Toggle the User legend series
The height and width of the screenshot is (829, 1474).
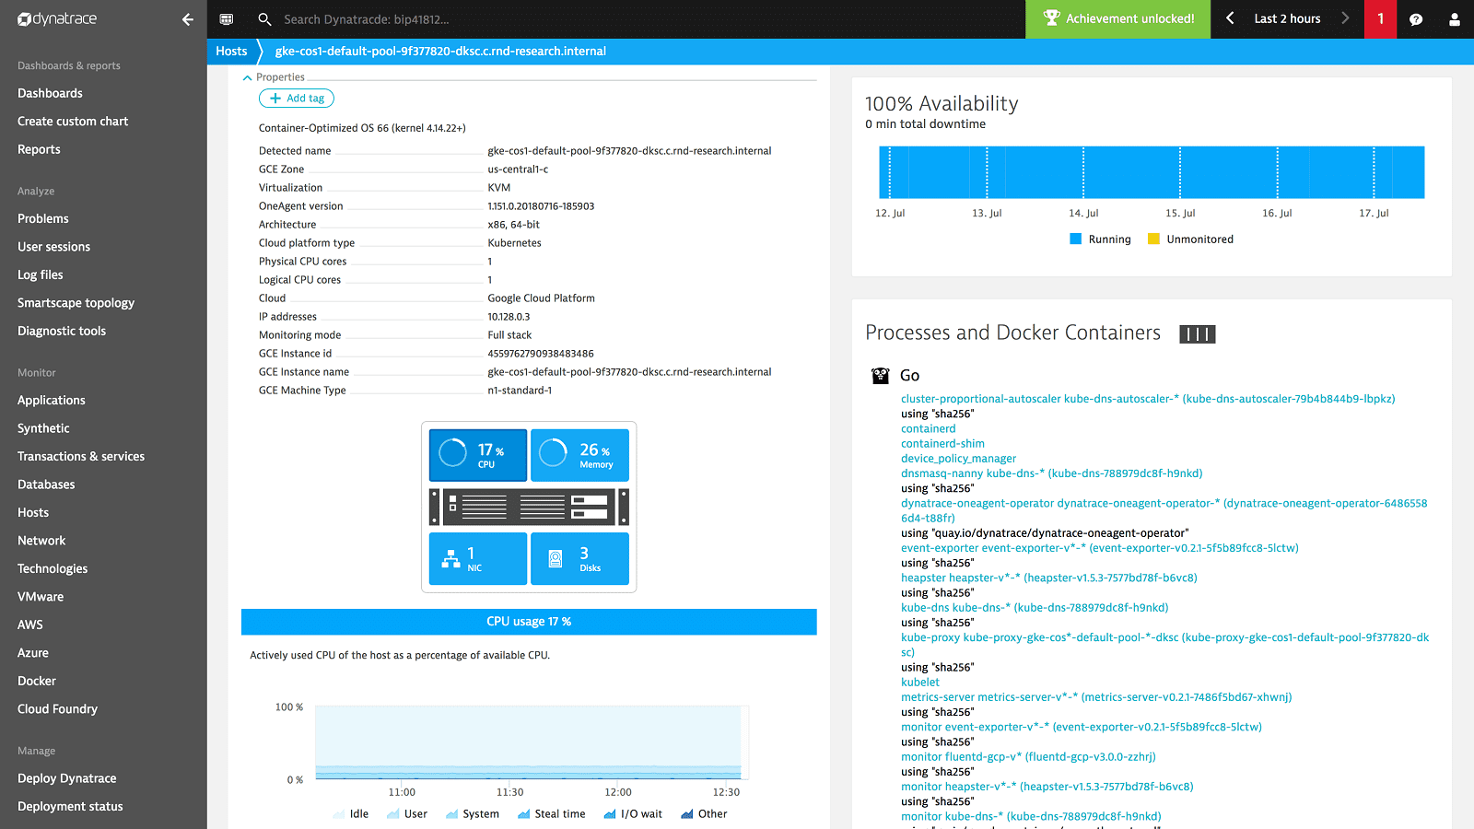coord(406,814)
